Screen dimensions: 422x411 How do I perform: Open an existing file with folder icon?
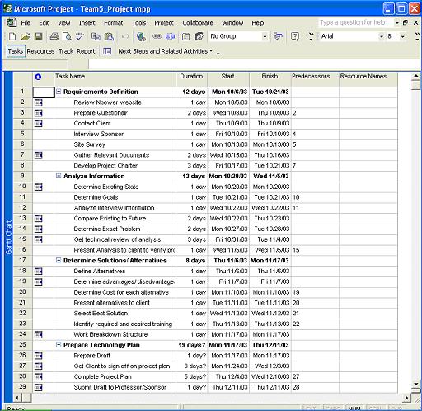click(25, 36)
